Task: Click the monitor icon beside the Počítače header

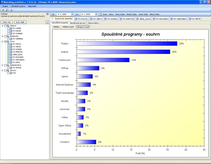Action: pyautogui.click(x=47, y=14)
